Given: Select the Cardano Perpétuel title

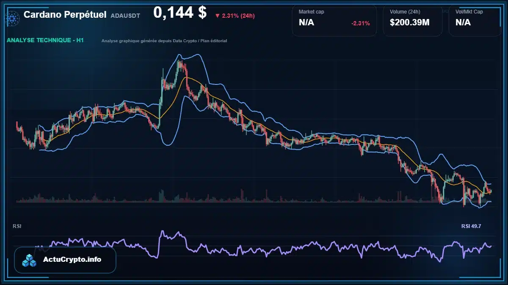Looking at the screenshot, I should [x=65, y=14].
